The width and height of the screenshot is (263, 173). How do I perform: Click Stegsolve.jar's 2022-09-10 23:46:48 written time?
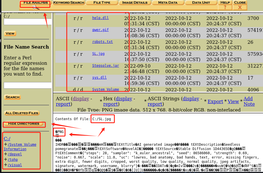142,69
